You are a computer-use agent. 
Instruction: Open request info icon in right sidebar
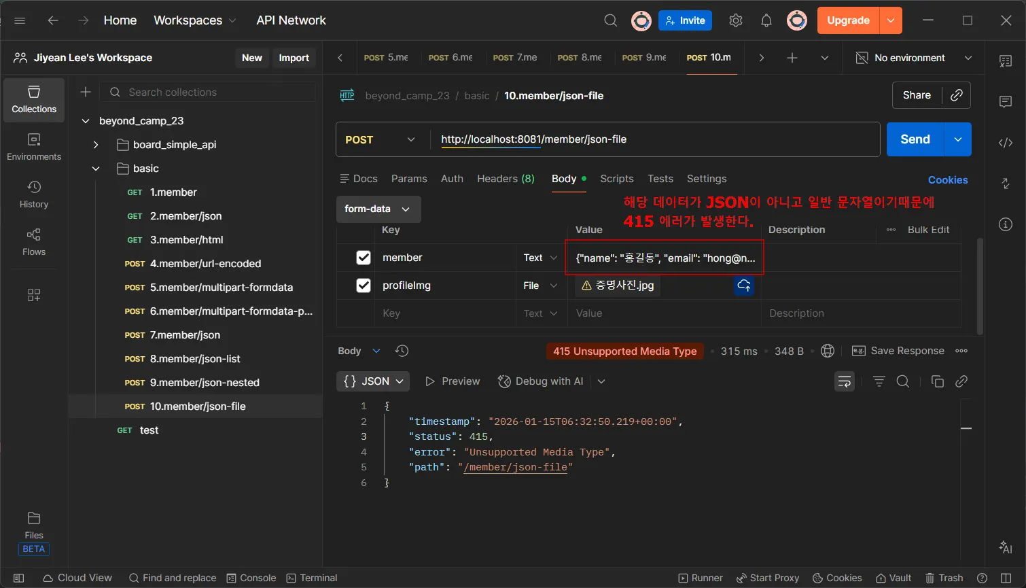pos(1006,224)
